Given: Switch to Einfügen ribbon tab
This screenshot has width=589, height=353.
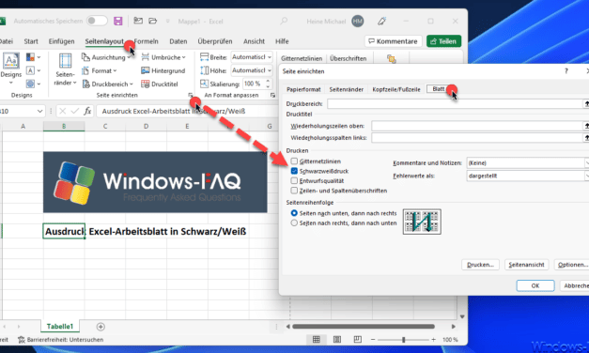Looking at the screenshot, I should (61, 41).
